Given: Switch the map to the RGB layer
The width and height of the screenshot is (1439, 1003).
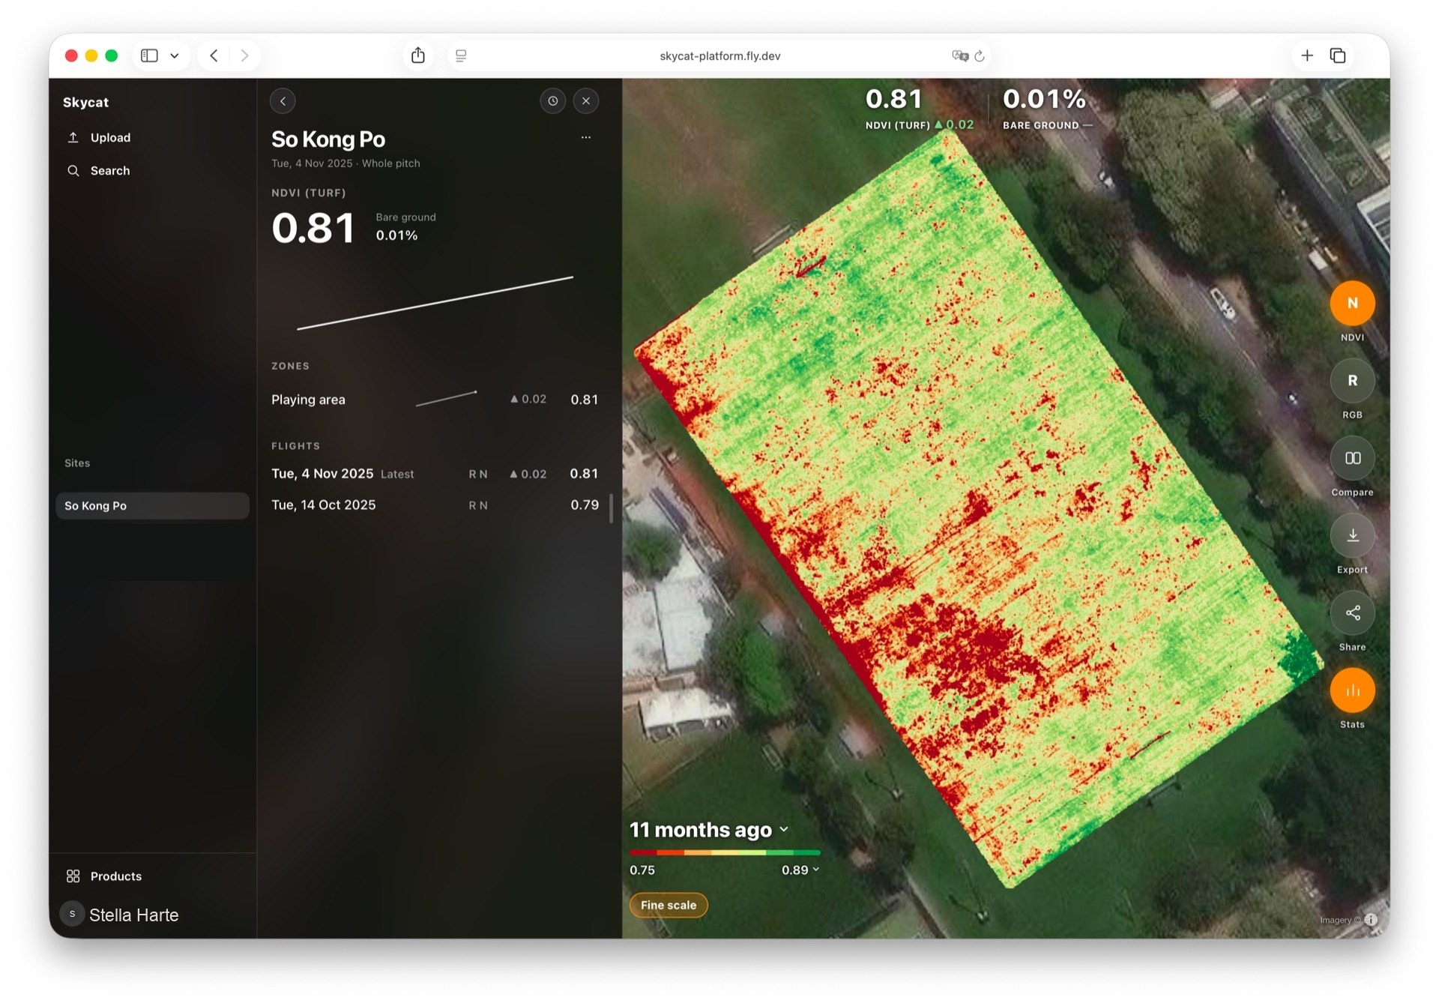Looking at the screenshot, I should 1352,381.
